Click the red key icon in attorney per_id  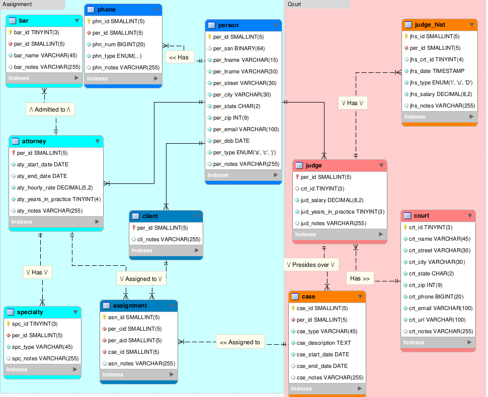14,153
